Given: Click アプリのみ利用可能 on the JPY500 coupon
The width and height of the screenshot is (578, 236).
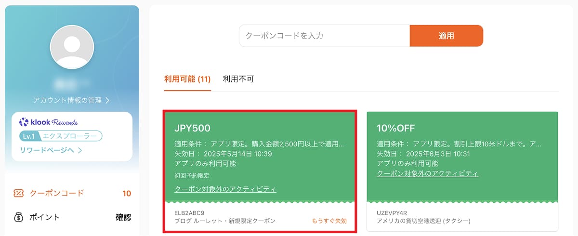Looking at the screenshot, I should click(205, 163).
